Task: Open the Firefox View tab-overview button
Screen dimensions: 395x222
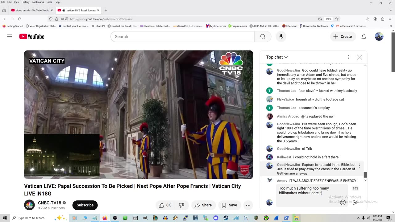Action: coord(4,10)
